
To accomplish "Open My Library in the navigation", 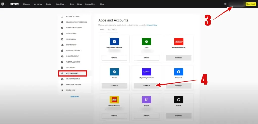I will tap(38, 4).
